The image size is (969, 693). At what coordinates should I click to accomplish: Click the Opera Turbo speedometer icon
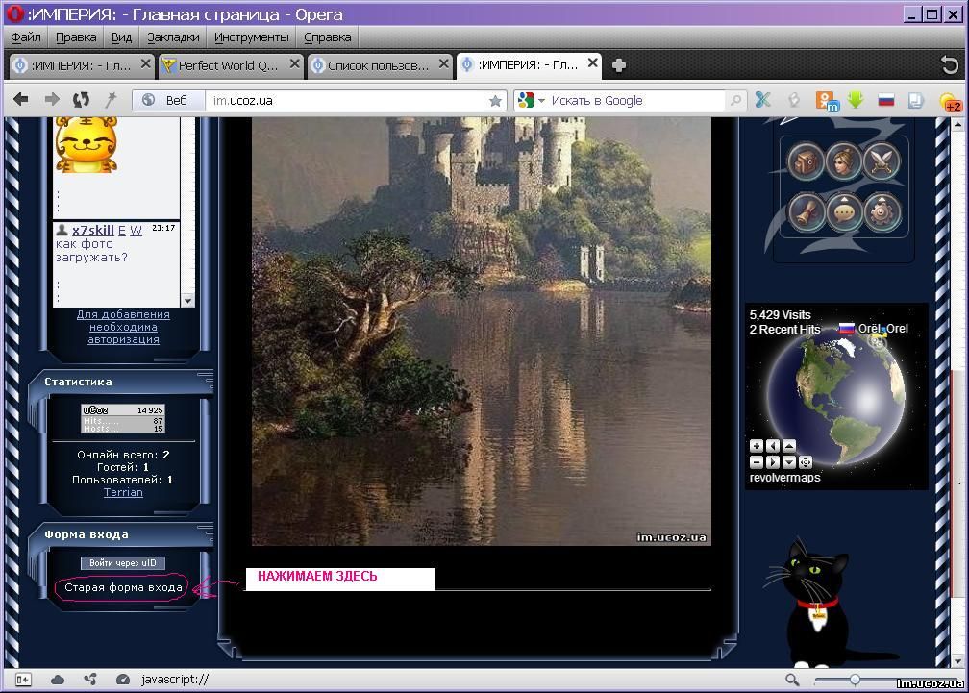tap(122, 680)
